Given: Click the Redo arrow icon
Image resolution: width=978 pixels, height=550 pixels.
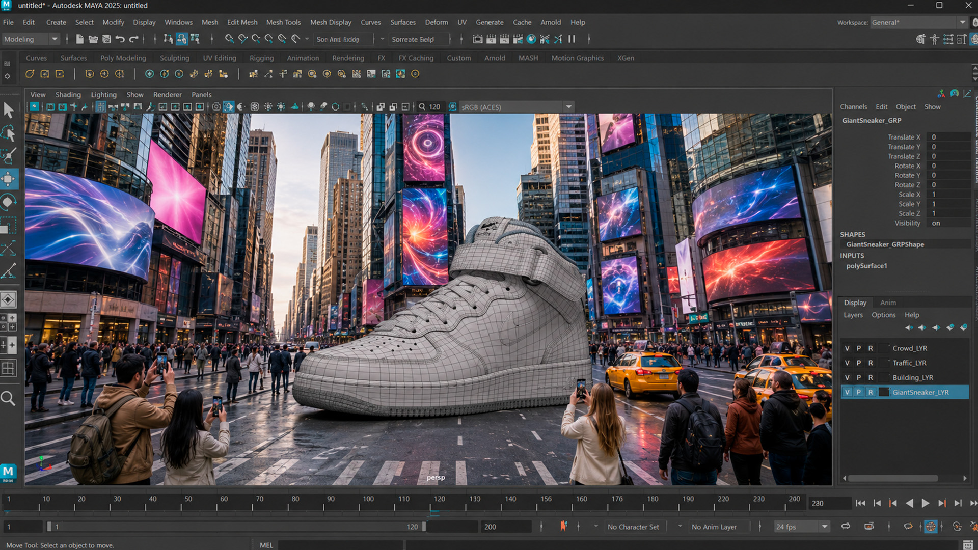Looking at the screenshot, I should pyautogui.click(x=134, y=39).
